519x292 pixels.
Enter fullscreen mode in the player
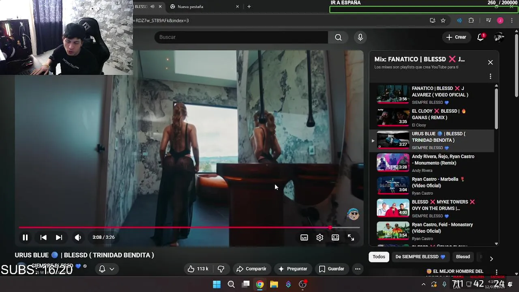(351, 238)
